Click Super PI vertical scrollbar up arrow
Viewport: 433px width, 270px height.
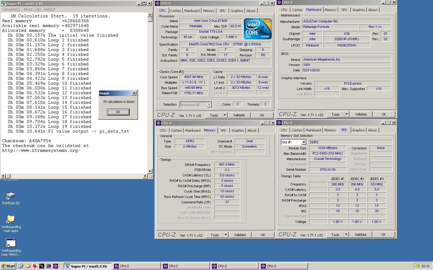pos(150,15)
